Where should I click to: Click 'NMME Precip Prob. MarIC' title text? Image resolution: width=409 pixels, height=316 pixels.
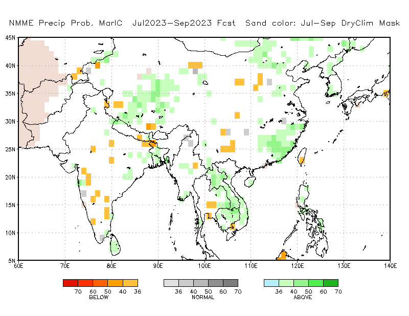pyautogui.click(x=65, y=23)
